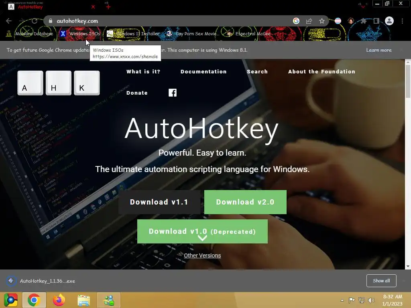This screenshot has height=308, width=411.
Task: Open the Chrome three-dot menu
Action: tap(402, 21)
